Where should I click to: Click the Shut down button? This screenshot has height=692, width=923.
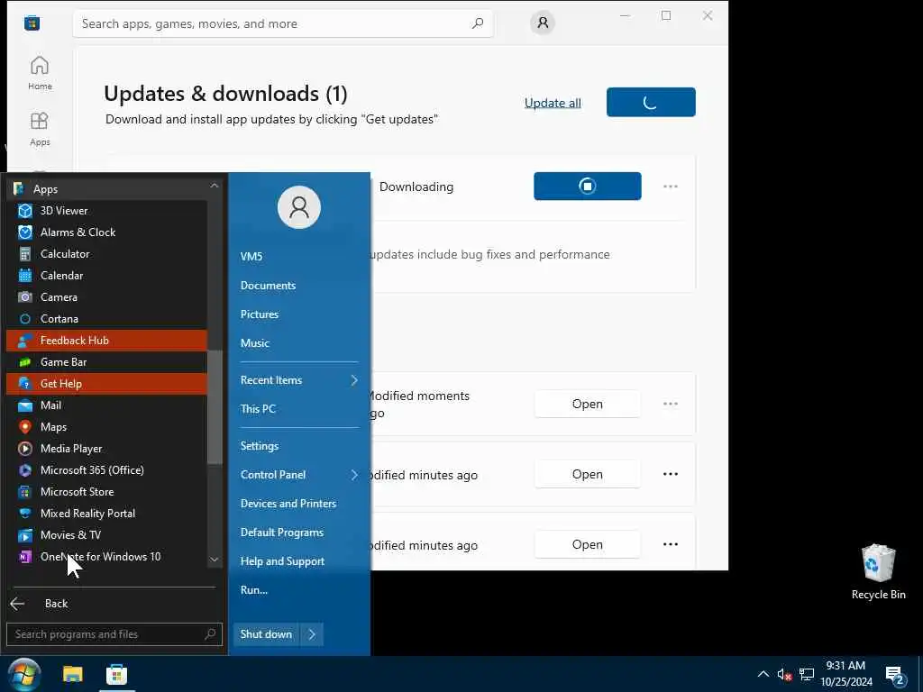(x=266, y=634)
